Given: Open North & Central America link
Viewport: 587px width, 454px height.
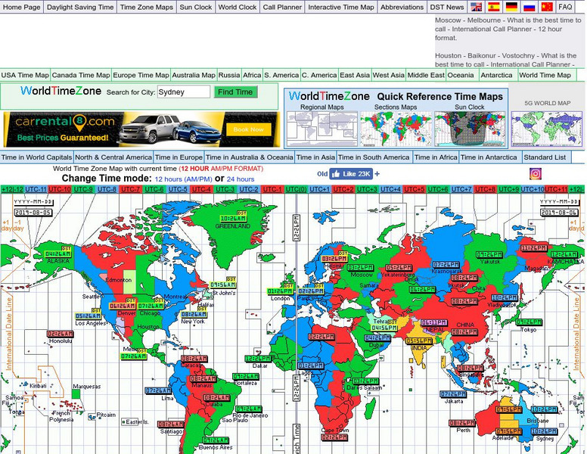Looking at the screenshot, I should pyautogui.click(x=113, y=157).
